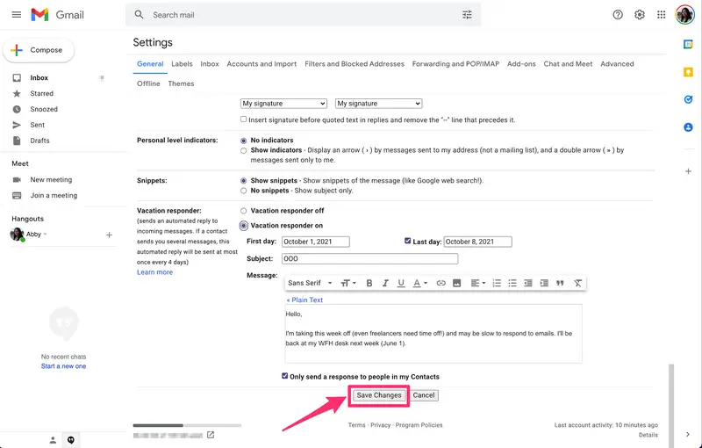Open Forwarding and POP/IMAP tab
Screen dimensions: 702x448
[455, 64]
